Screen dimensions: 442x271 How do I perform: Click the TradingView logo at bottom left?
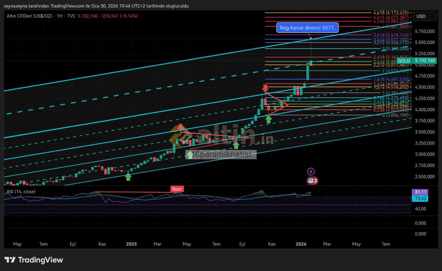pos(34,260)
